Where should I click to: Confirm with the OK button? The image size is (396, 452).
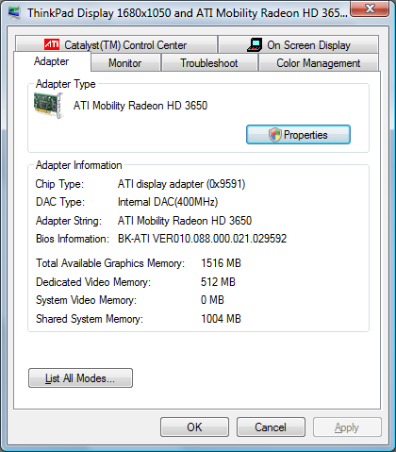coord(194,427)
